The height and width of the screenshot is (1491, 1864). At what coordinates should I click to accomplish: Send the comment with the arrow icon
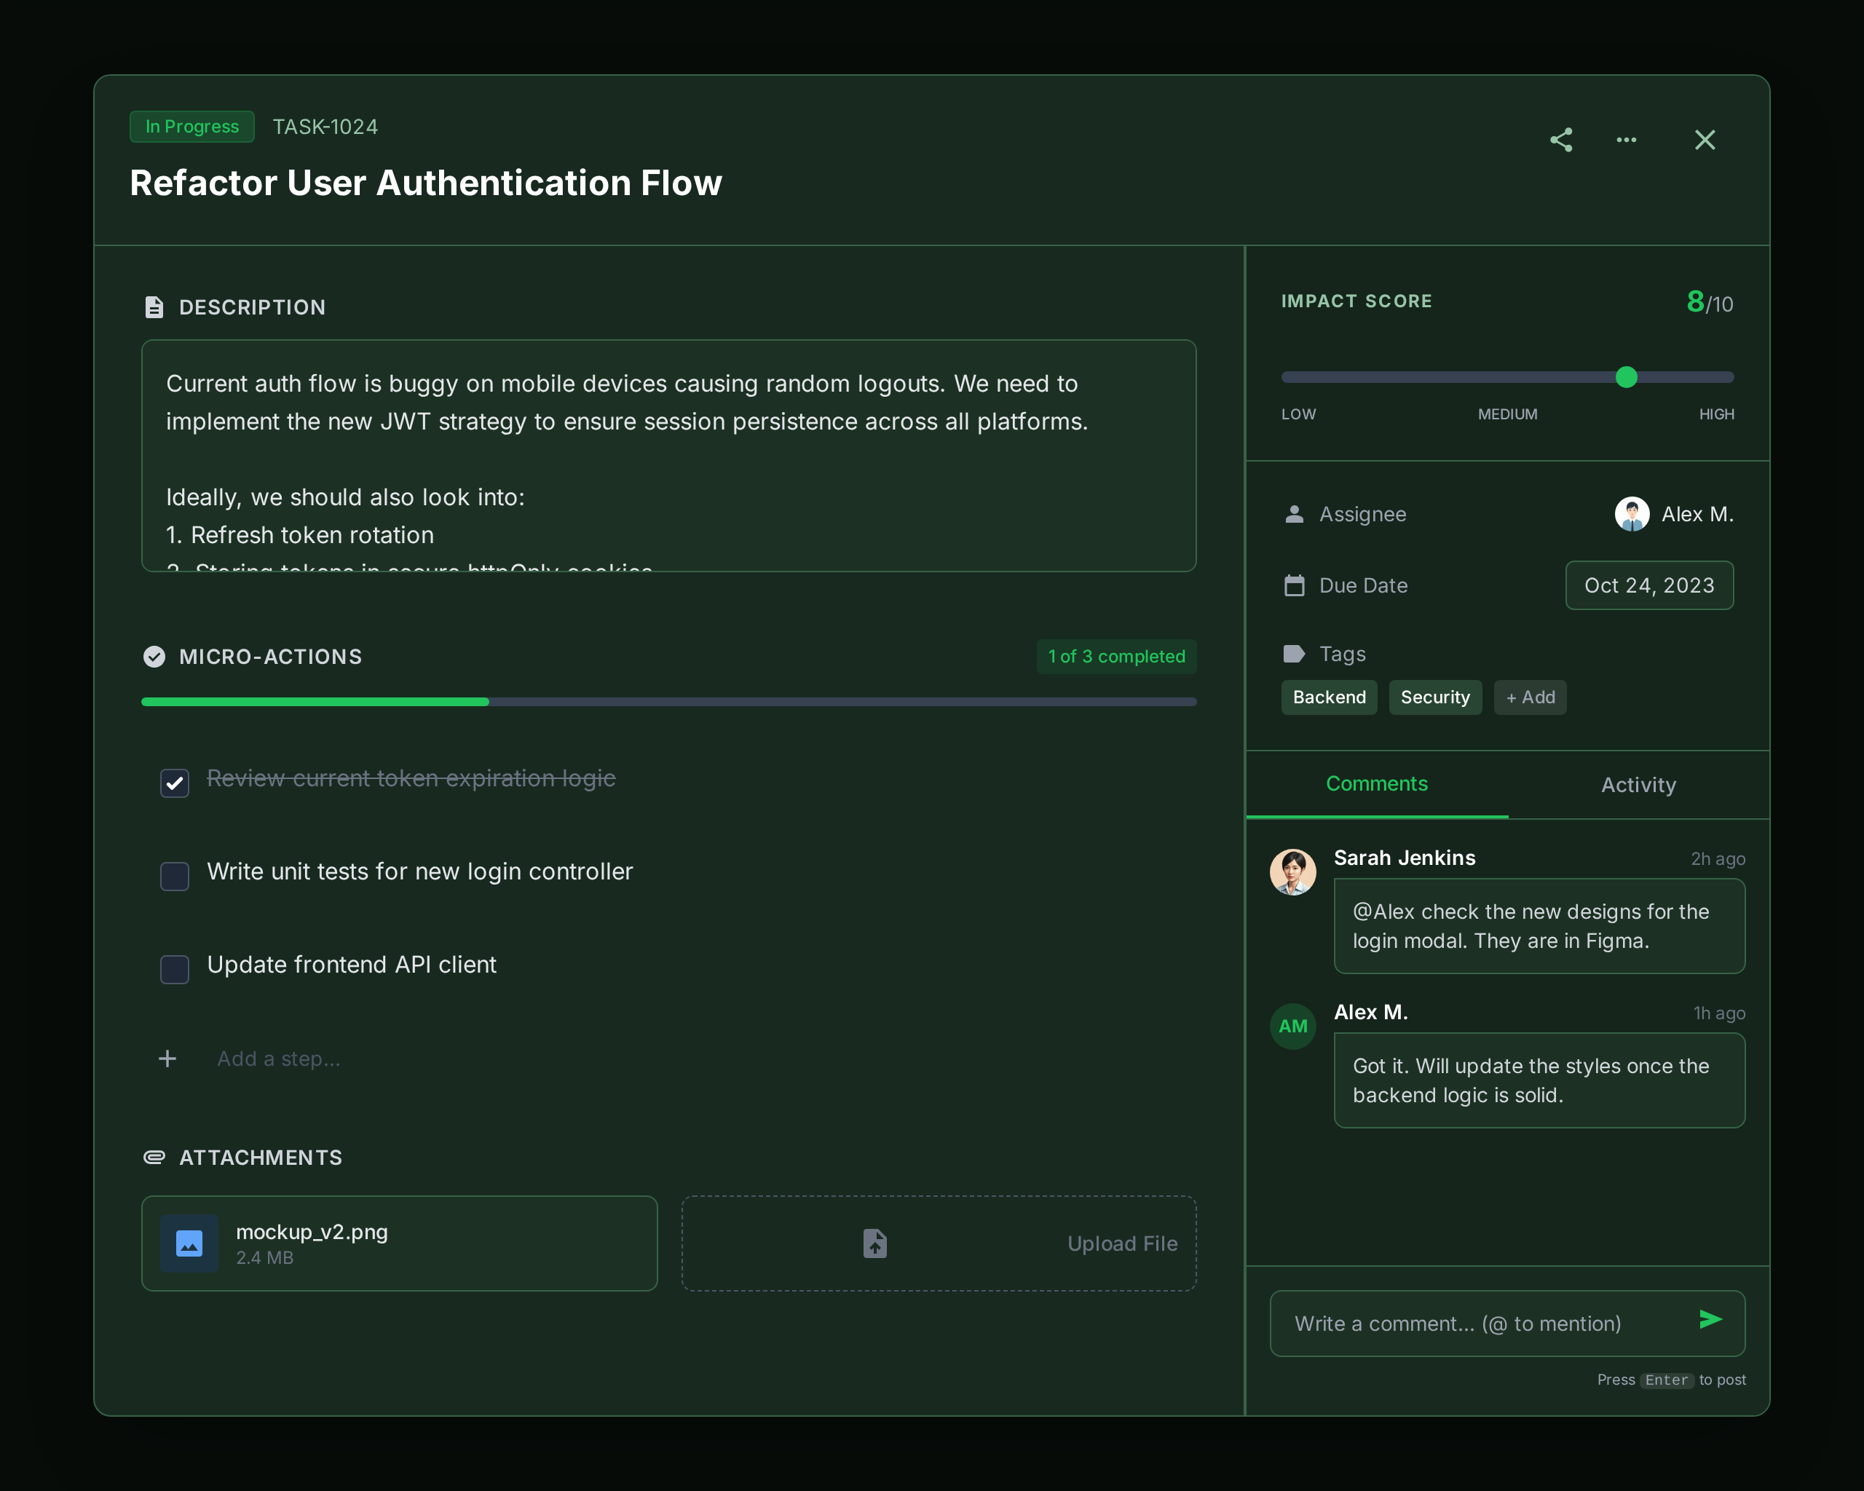[x=1711, y=1319]
